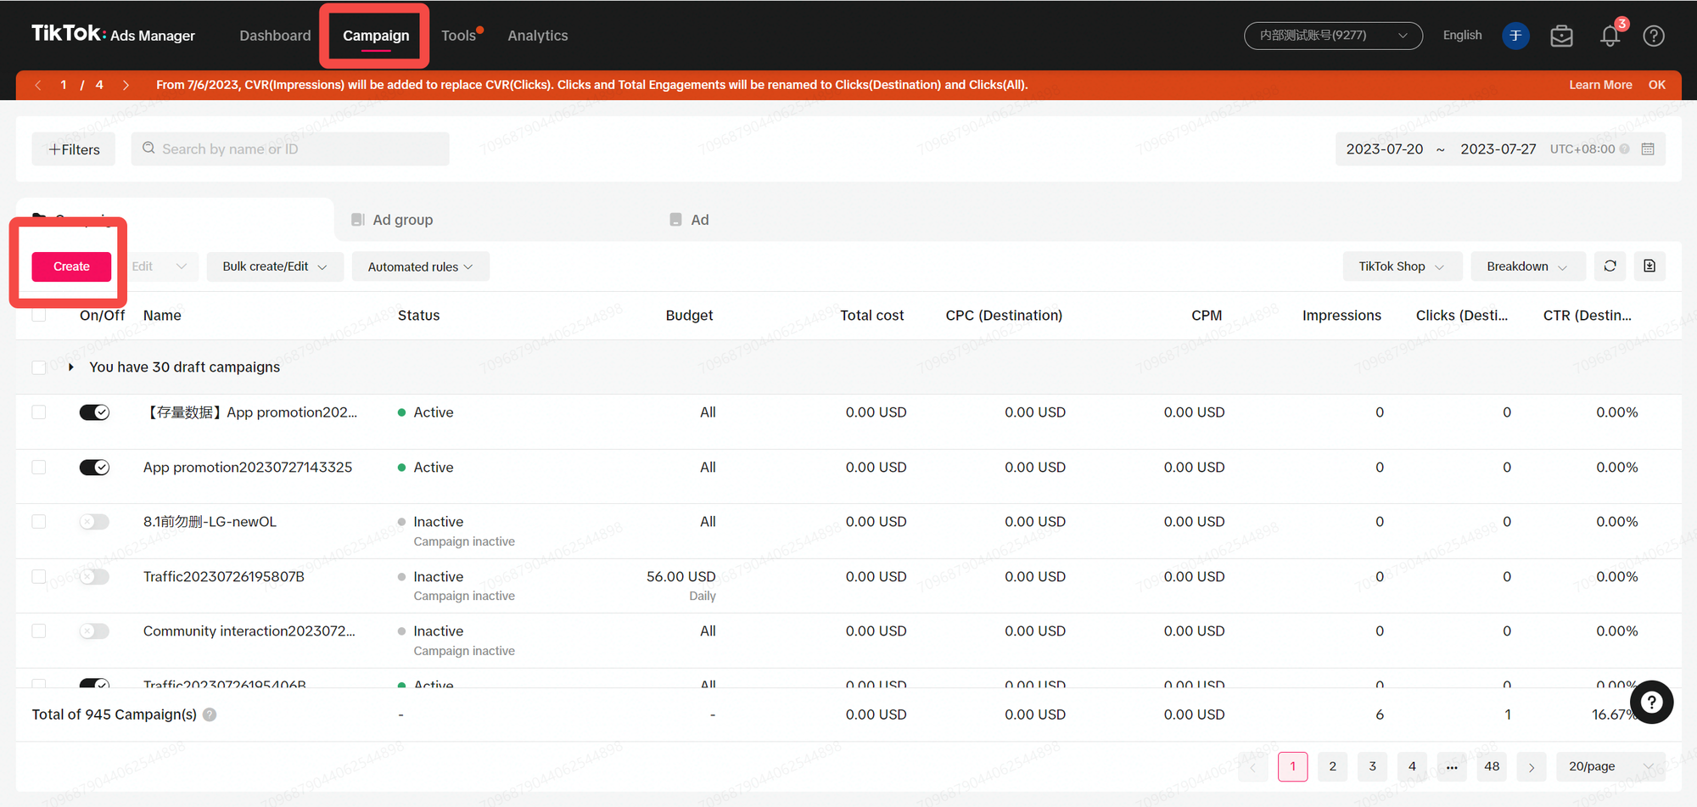This screenshot has height=807, width=1697.
Task: Open the help question mark icon in header
Action: pyautogui.click(x=1653, y=36)
